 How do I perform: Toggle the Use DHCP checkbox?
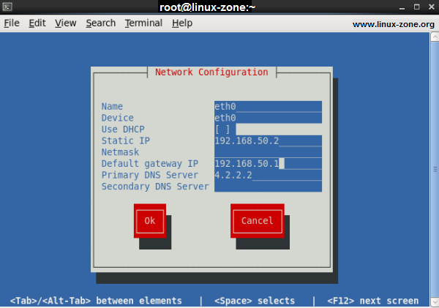coord(222,129)
